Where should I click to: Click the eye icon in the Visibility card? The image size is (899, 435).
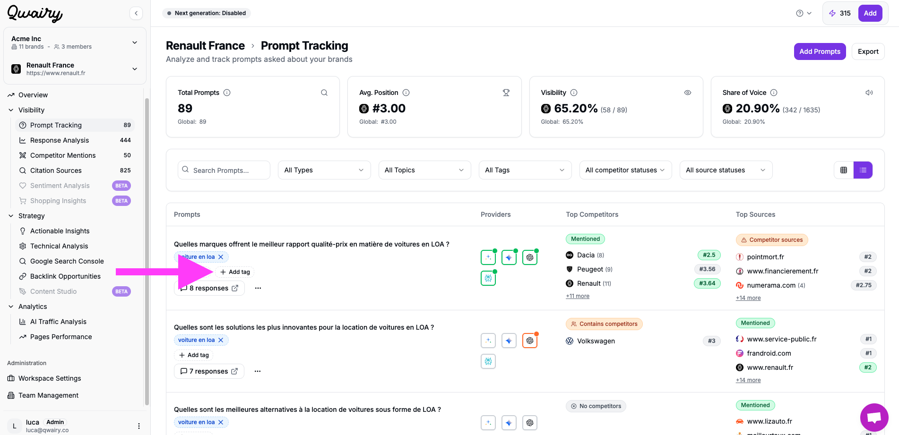pos(688,93)
